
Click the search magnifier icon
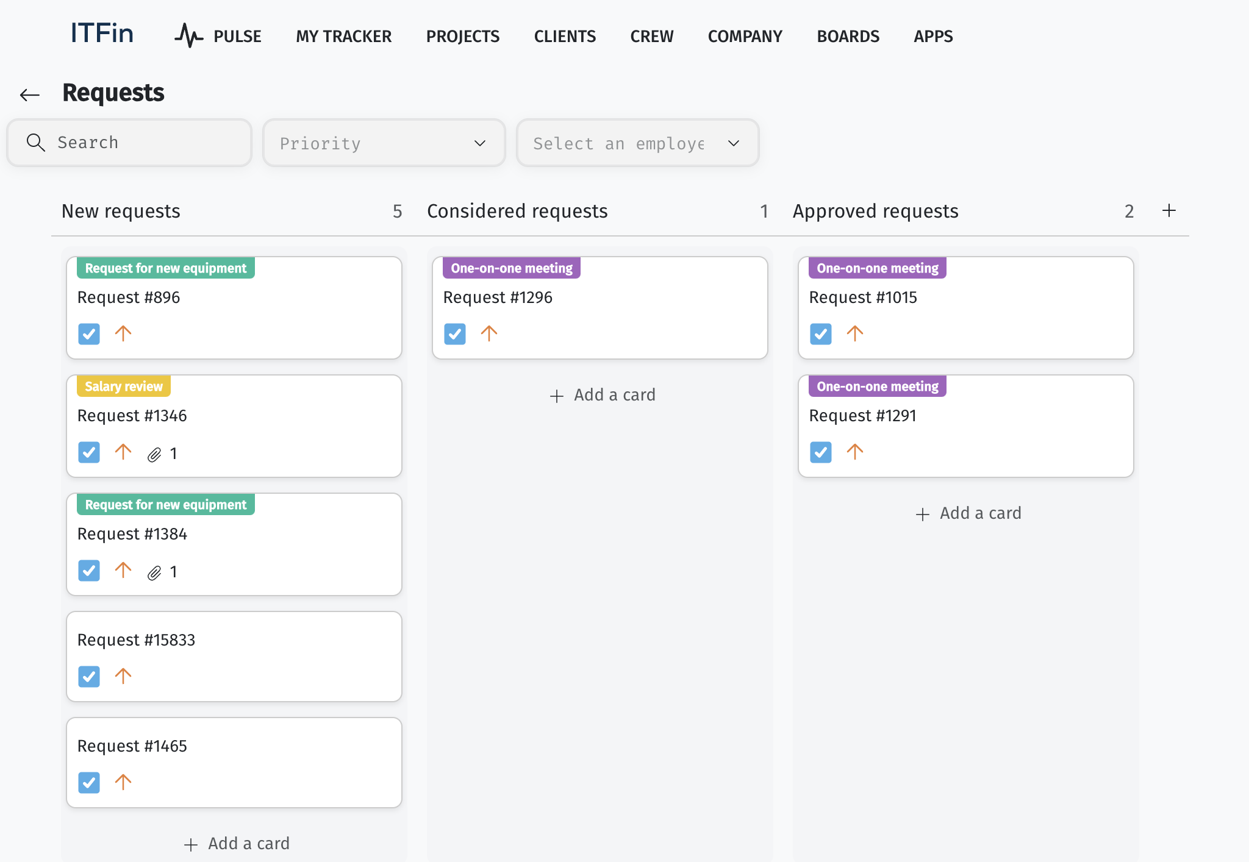[x=36, y=143]
